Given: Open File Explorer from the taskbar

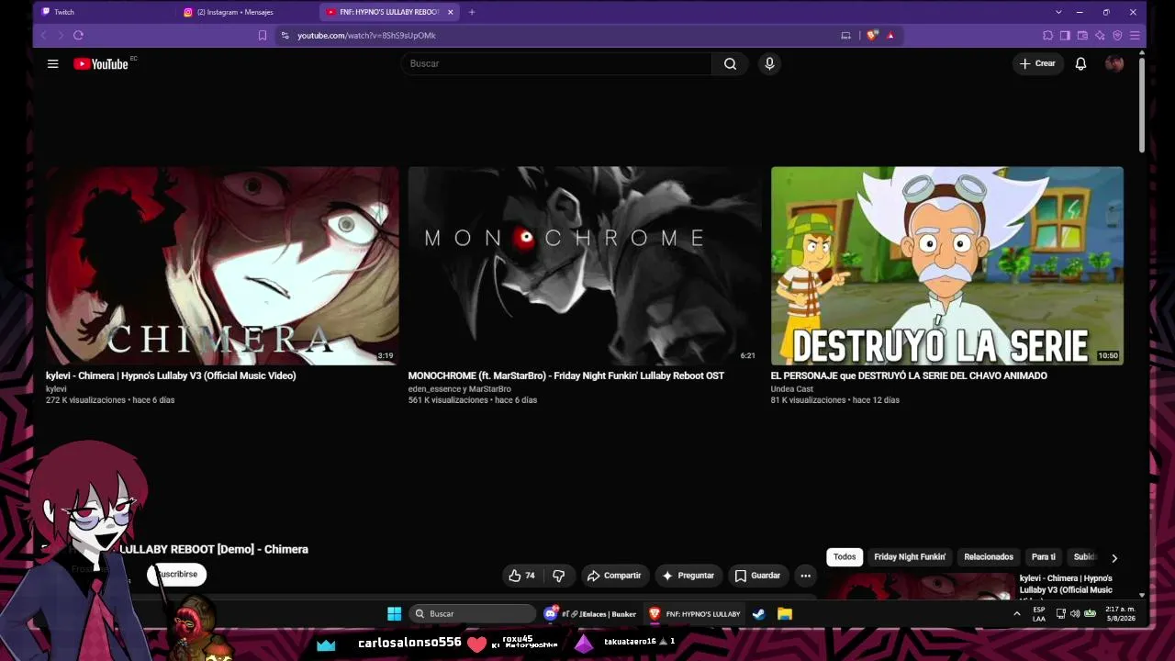Looking at the screenshot, I should click(785, 613).
